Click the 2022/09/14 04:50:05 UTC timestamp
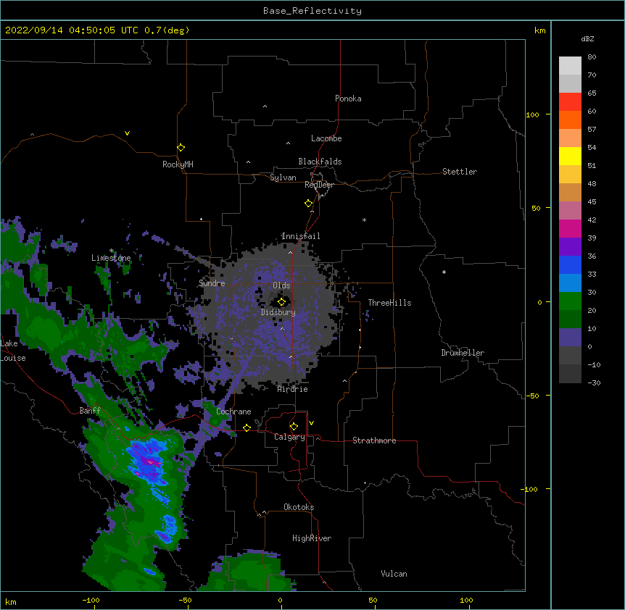Screen dimensions: 625x610 point(71,30)
